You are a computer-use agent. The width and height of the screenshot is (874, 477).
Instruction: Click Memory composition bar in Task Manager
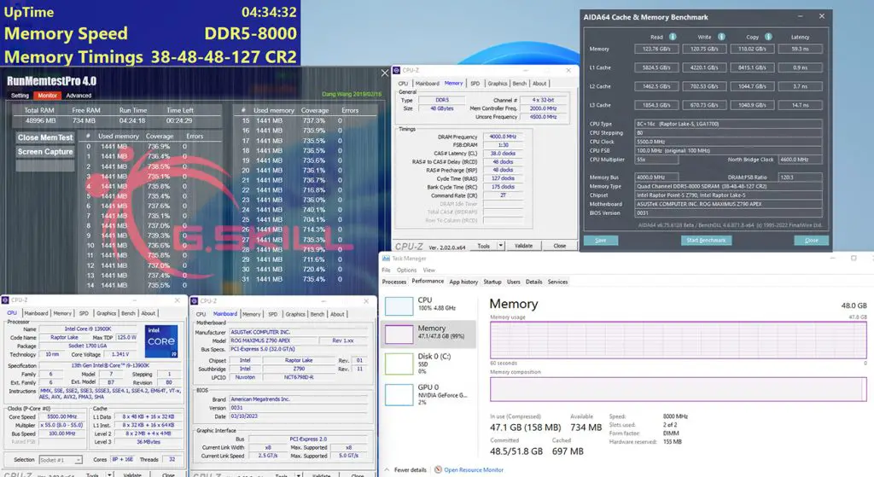678,389
